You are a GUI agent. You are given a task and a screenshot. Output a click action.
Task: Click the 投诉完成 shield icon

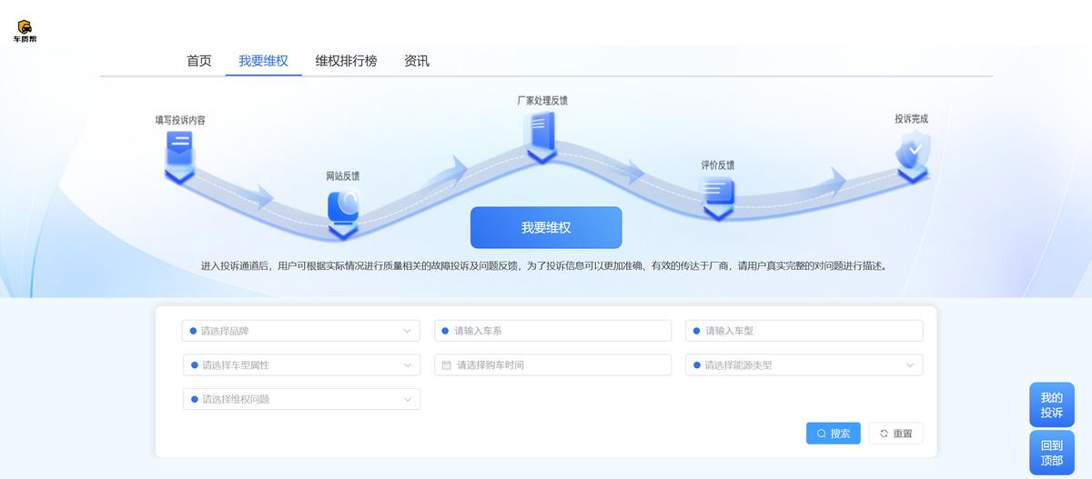tap(913, 155)
